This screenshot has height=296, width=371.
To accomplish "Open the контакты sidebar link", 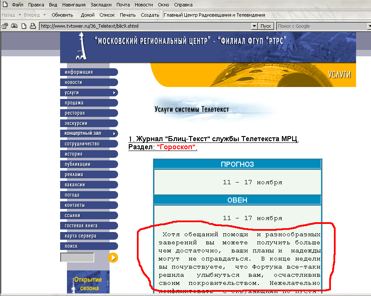I will (x=89, y=205).
